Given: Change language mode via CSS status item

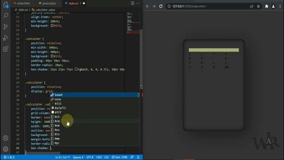Looking at the screenshot, I should coord(106,157).
